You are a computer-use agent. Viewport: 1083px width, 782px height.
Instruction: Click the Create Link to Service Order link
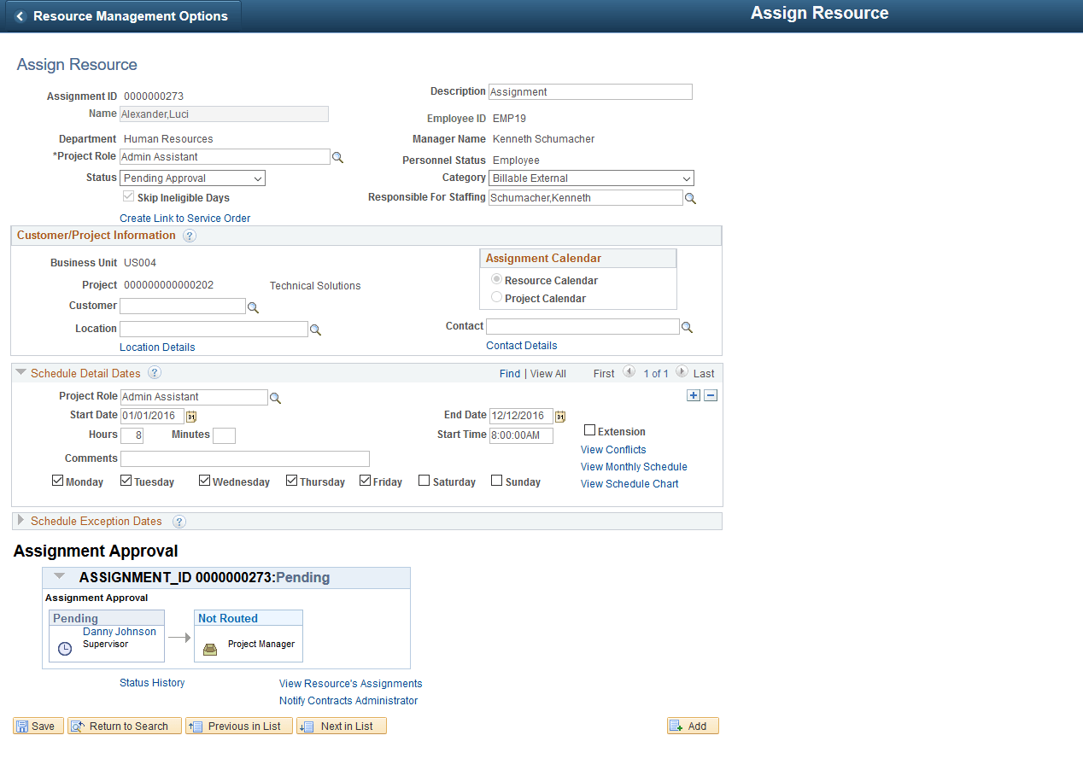tap(184, 218)
